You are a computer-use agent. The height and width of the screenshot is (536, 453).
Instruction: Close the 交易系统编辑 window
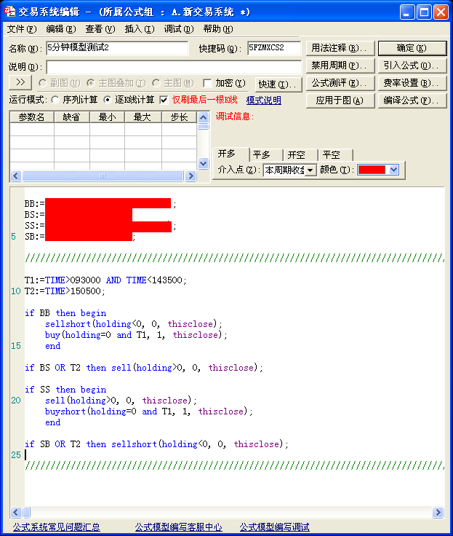[441, 12]
